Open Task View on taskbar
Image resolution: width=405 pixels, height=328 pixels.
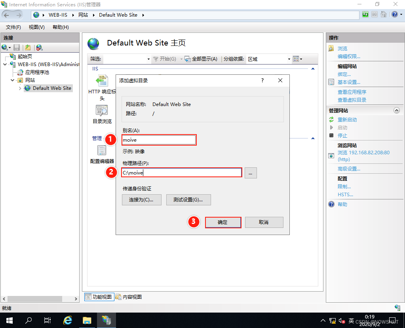(47, 320)
